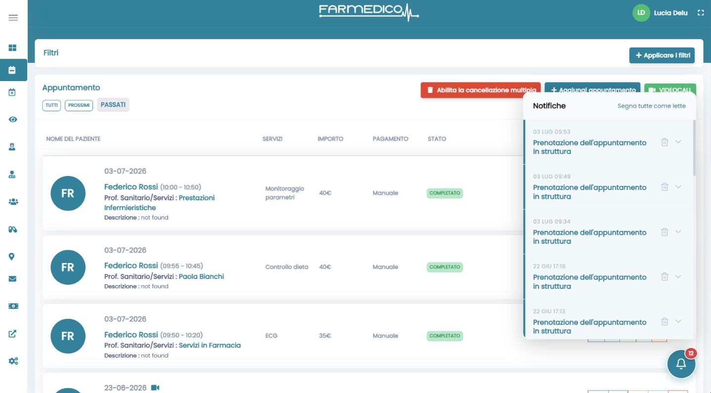
Task: Click the Monitoraggio parametri service cell
Action: click(284, 193)
